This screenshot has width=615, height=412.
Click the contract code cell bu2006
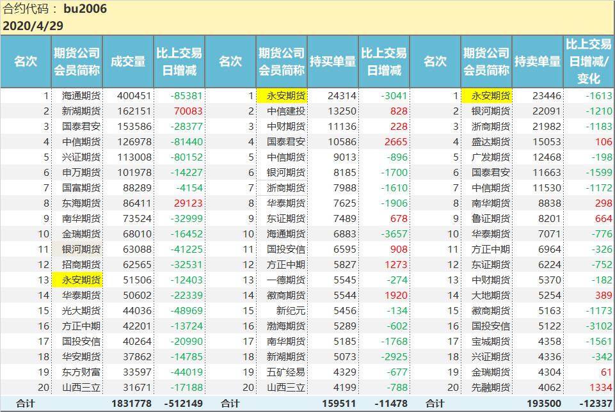(85, 9)
